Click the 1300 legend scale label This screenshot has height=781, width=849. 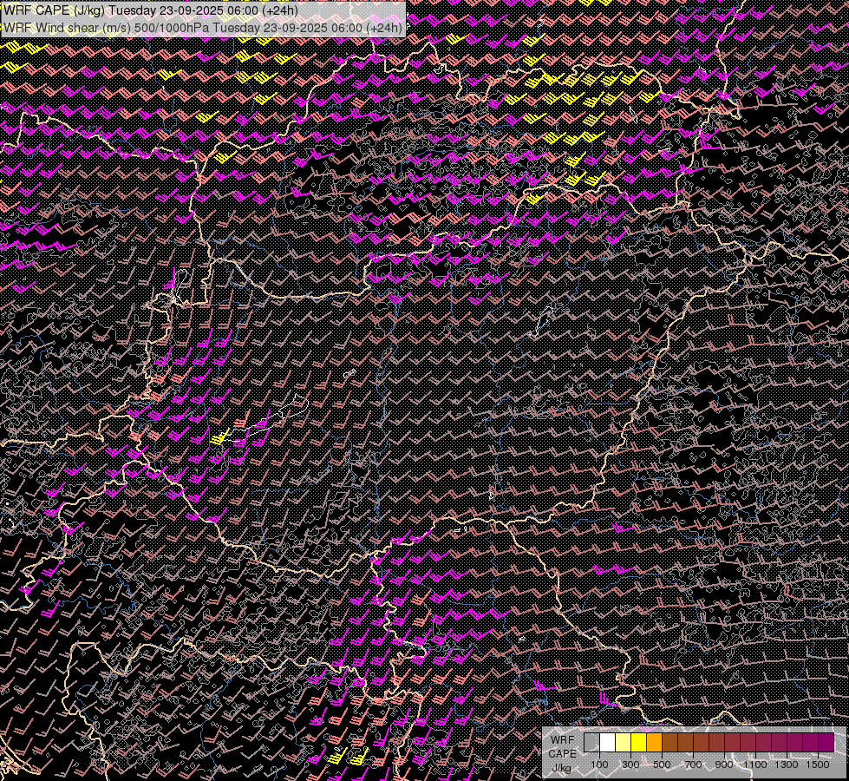[787, 765]
